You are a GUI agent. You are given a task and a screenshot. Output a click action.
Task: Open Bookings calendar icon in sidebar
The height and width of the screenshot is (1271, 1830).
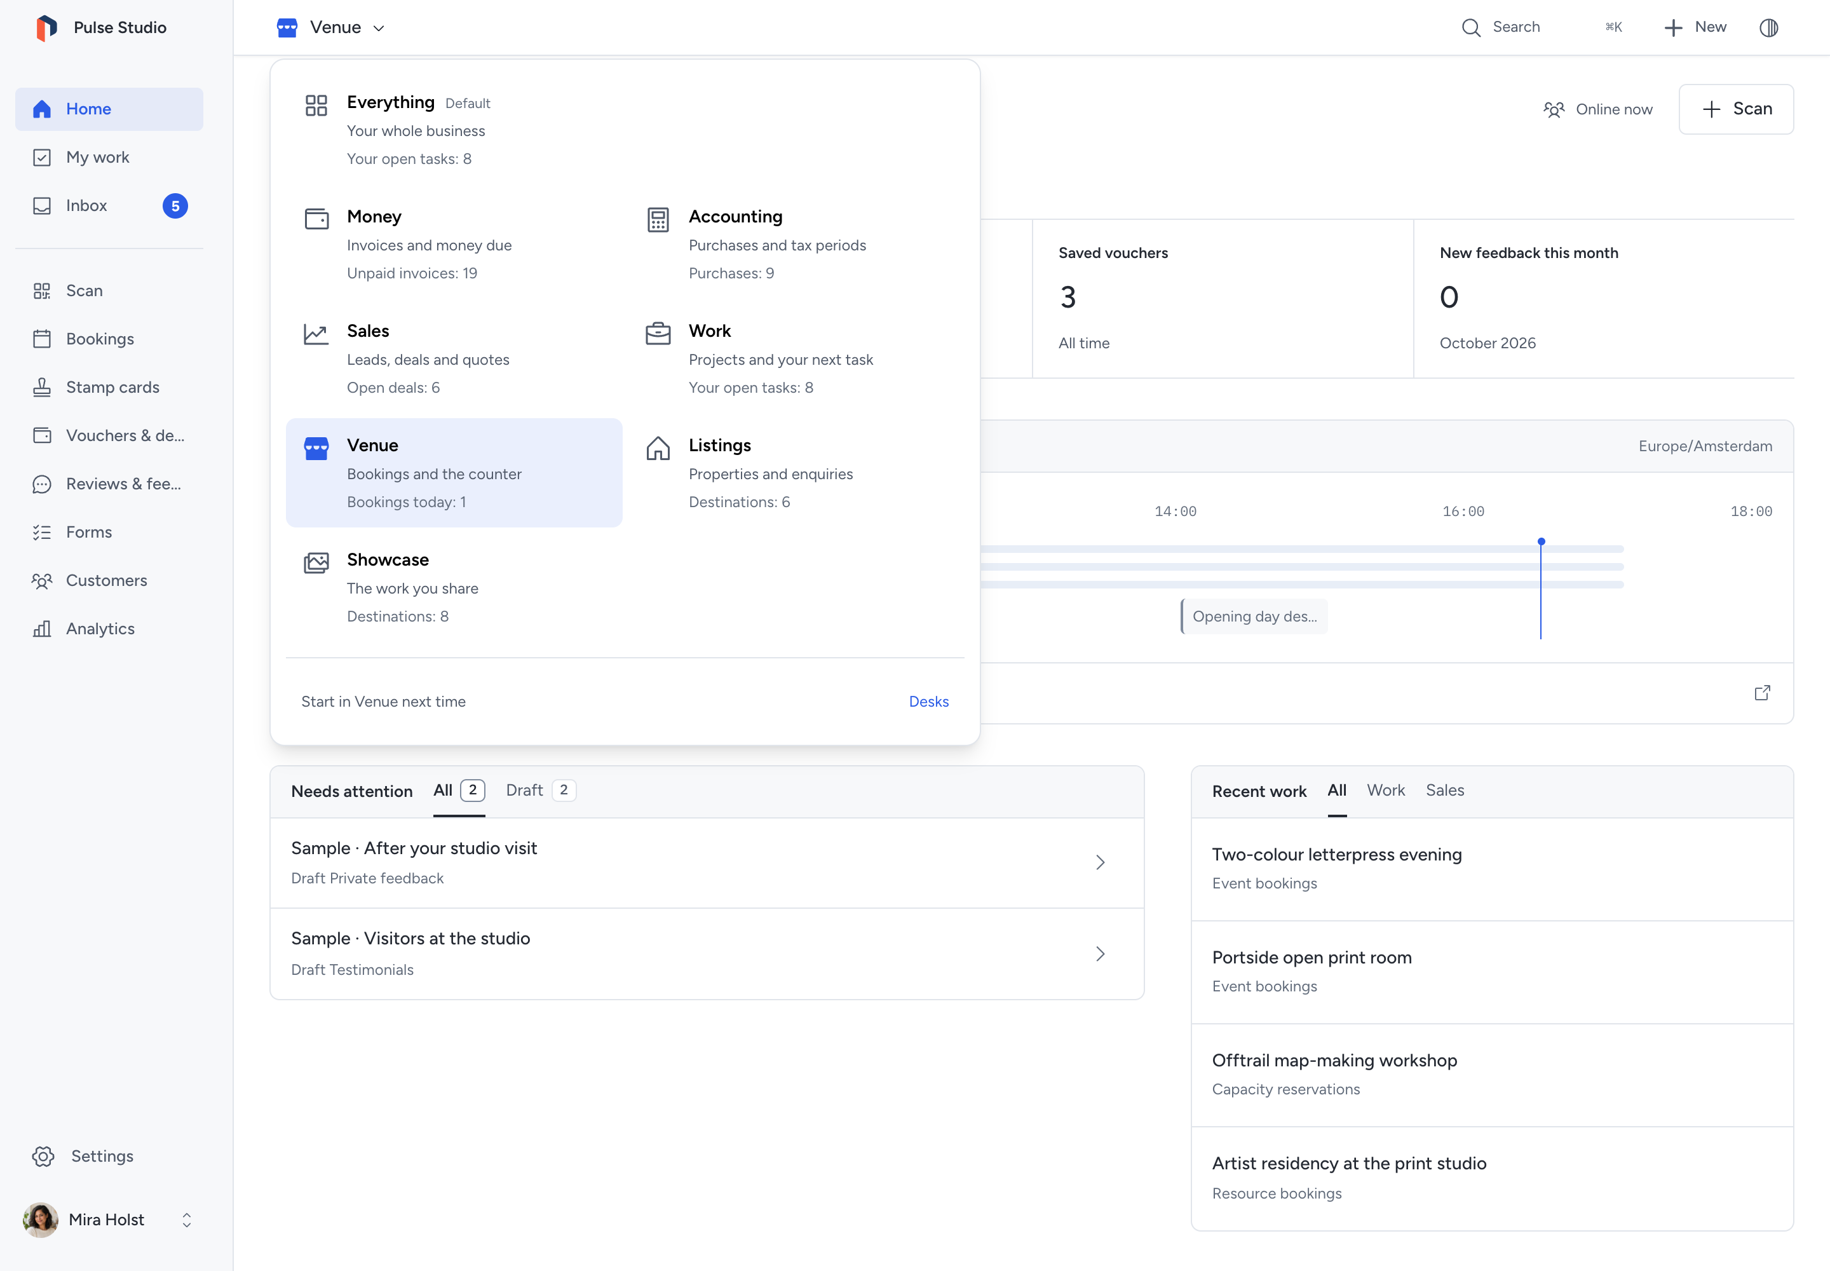click(x=42, y=339)
